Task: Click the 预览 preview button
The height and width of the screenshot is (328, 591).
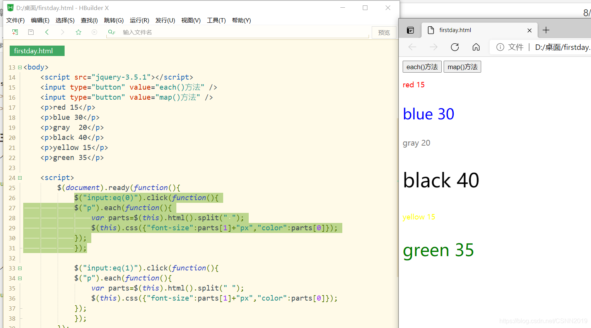Action: 384,32
